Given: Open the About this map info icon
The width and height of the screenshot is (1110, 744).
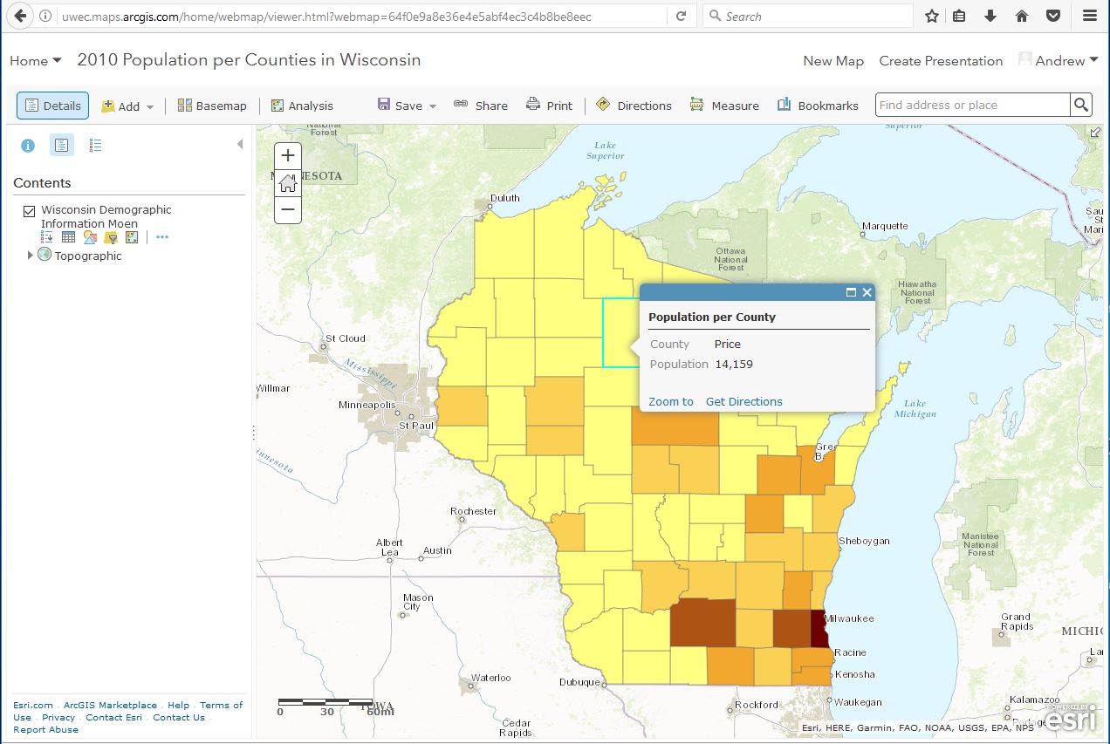Looking at the screenshot, I should [x=28, y=146].
